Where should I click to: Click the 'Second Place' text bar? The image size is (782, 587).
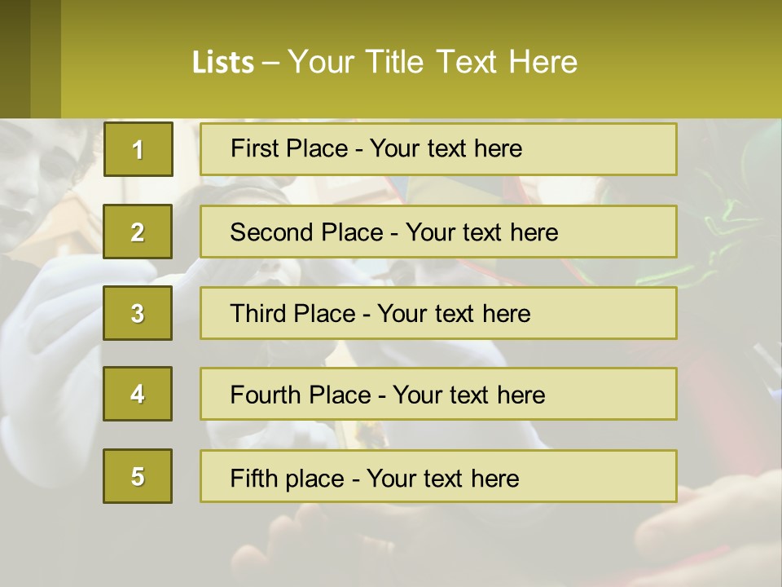[x=438, y=232]
